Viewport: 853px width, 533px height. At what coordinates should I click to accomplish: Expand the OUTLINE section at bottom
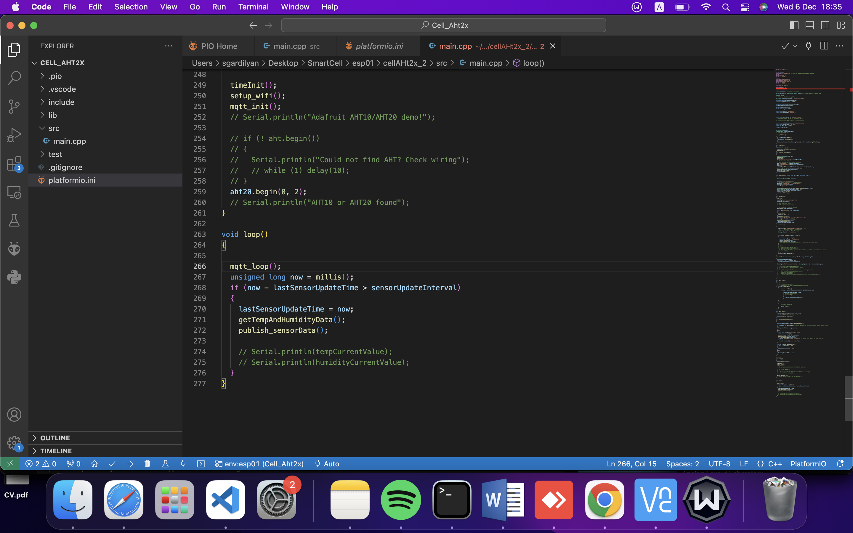click(55, 437)
